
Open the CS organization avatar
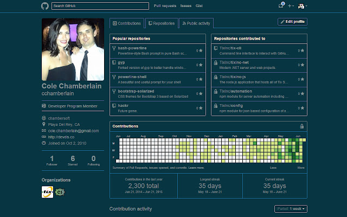[60, 192]
